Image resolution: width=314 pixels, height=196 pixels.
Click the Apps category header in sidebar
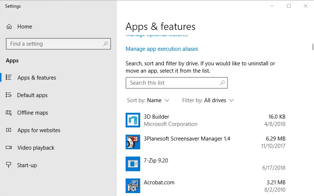click(12, 61)
